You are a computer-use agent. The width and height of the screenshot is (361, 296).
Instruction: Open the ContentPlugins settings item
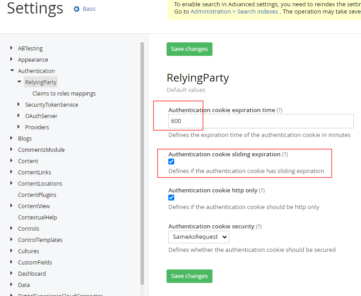tap(37, 195)
